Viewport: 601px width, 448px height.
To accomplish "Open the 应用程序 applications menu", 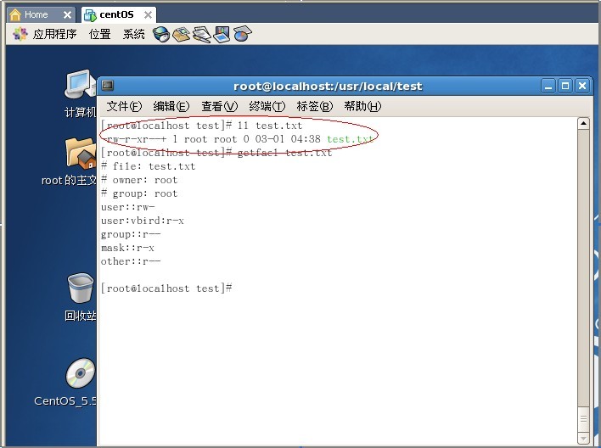I will pos(55,35).
